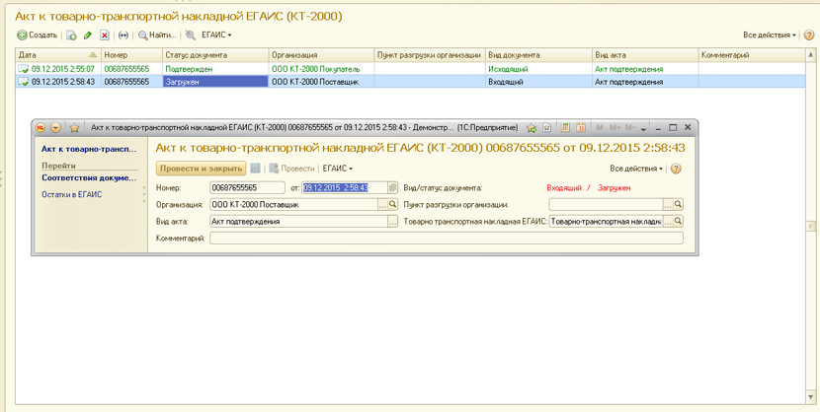The image size is (820, 412).
Task: Click the Комментарий column header
Action: point(751,55)
